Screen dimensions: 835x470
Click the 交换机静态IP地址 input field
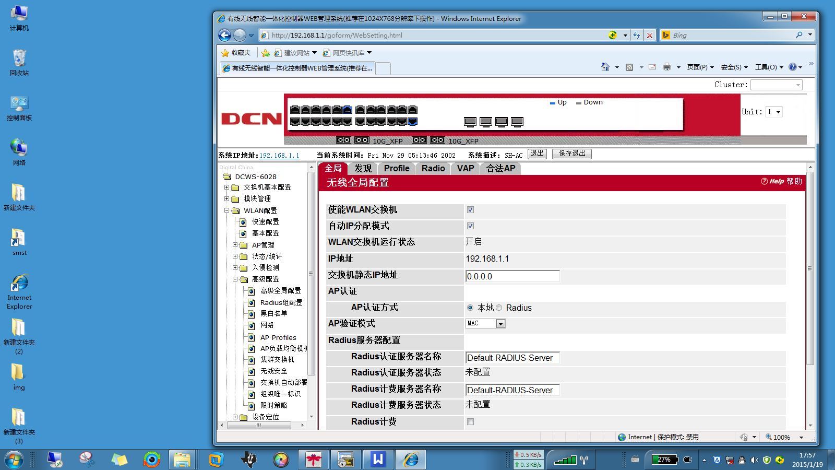pos(512,276)
